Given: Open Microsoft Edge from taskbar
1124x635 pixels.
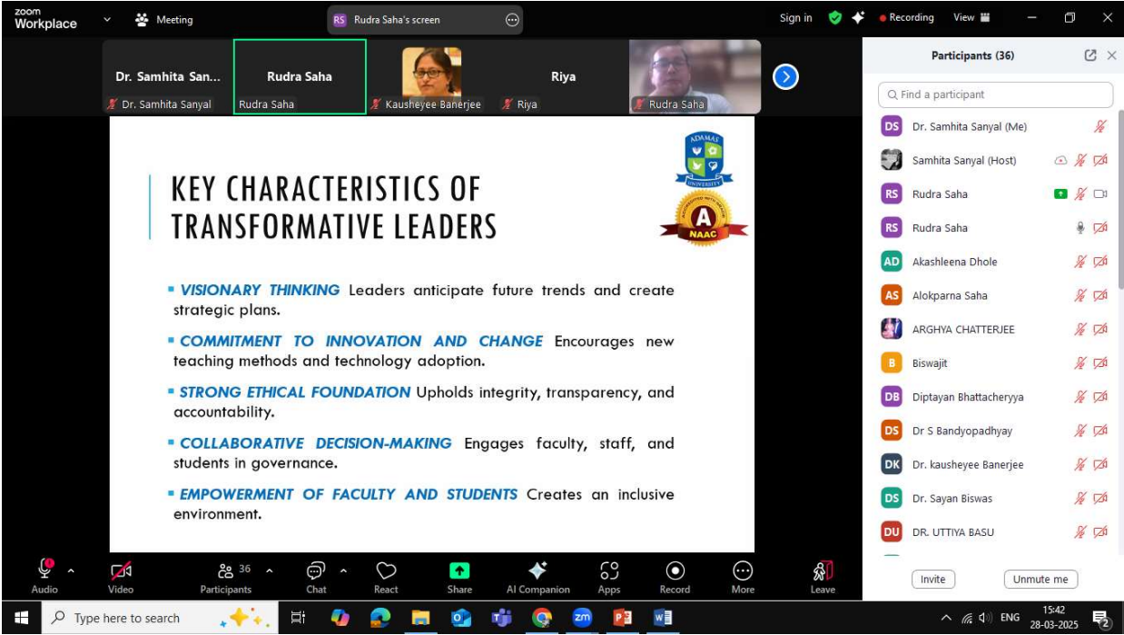Looking at the screenshot, I should [x=380, y=618].
